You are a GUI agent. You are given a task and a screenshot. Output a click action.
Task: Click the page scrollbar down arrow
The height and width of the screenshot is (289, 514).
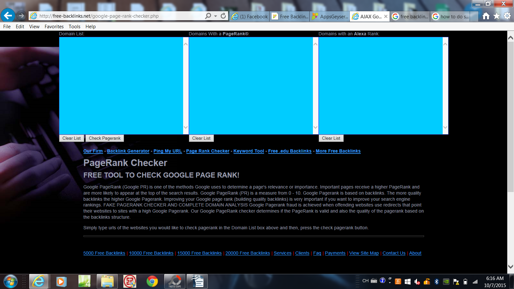tap(510, 267)
